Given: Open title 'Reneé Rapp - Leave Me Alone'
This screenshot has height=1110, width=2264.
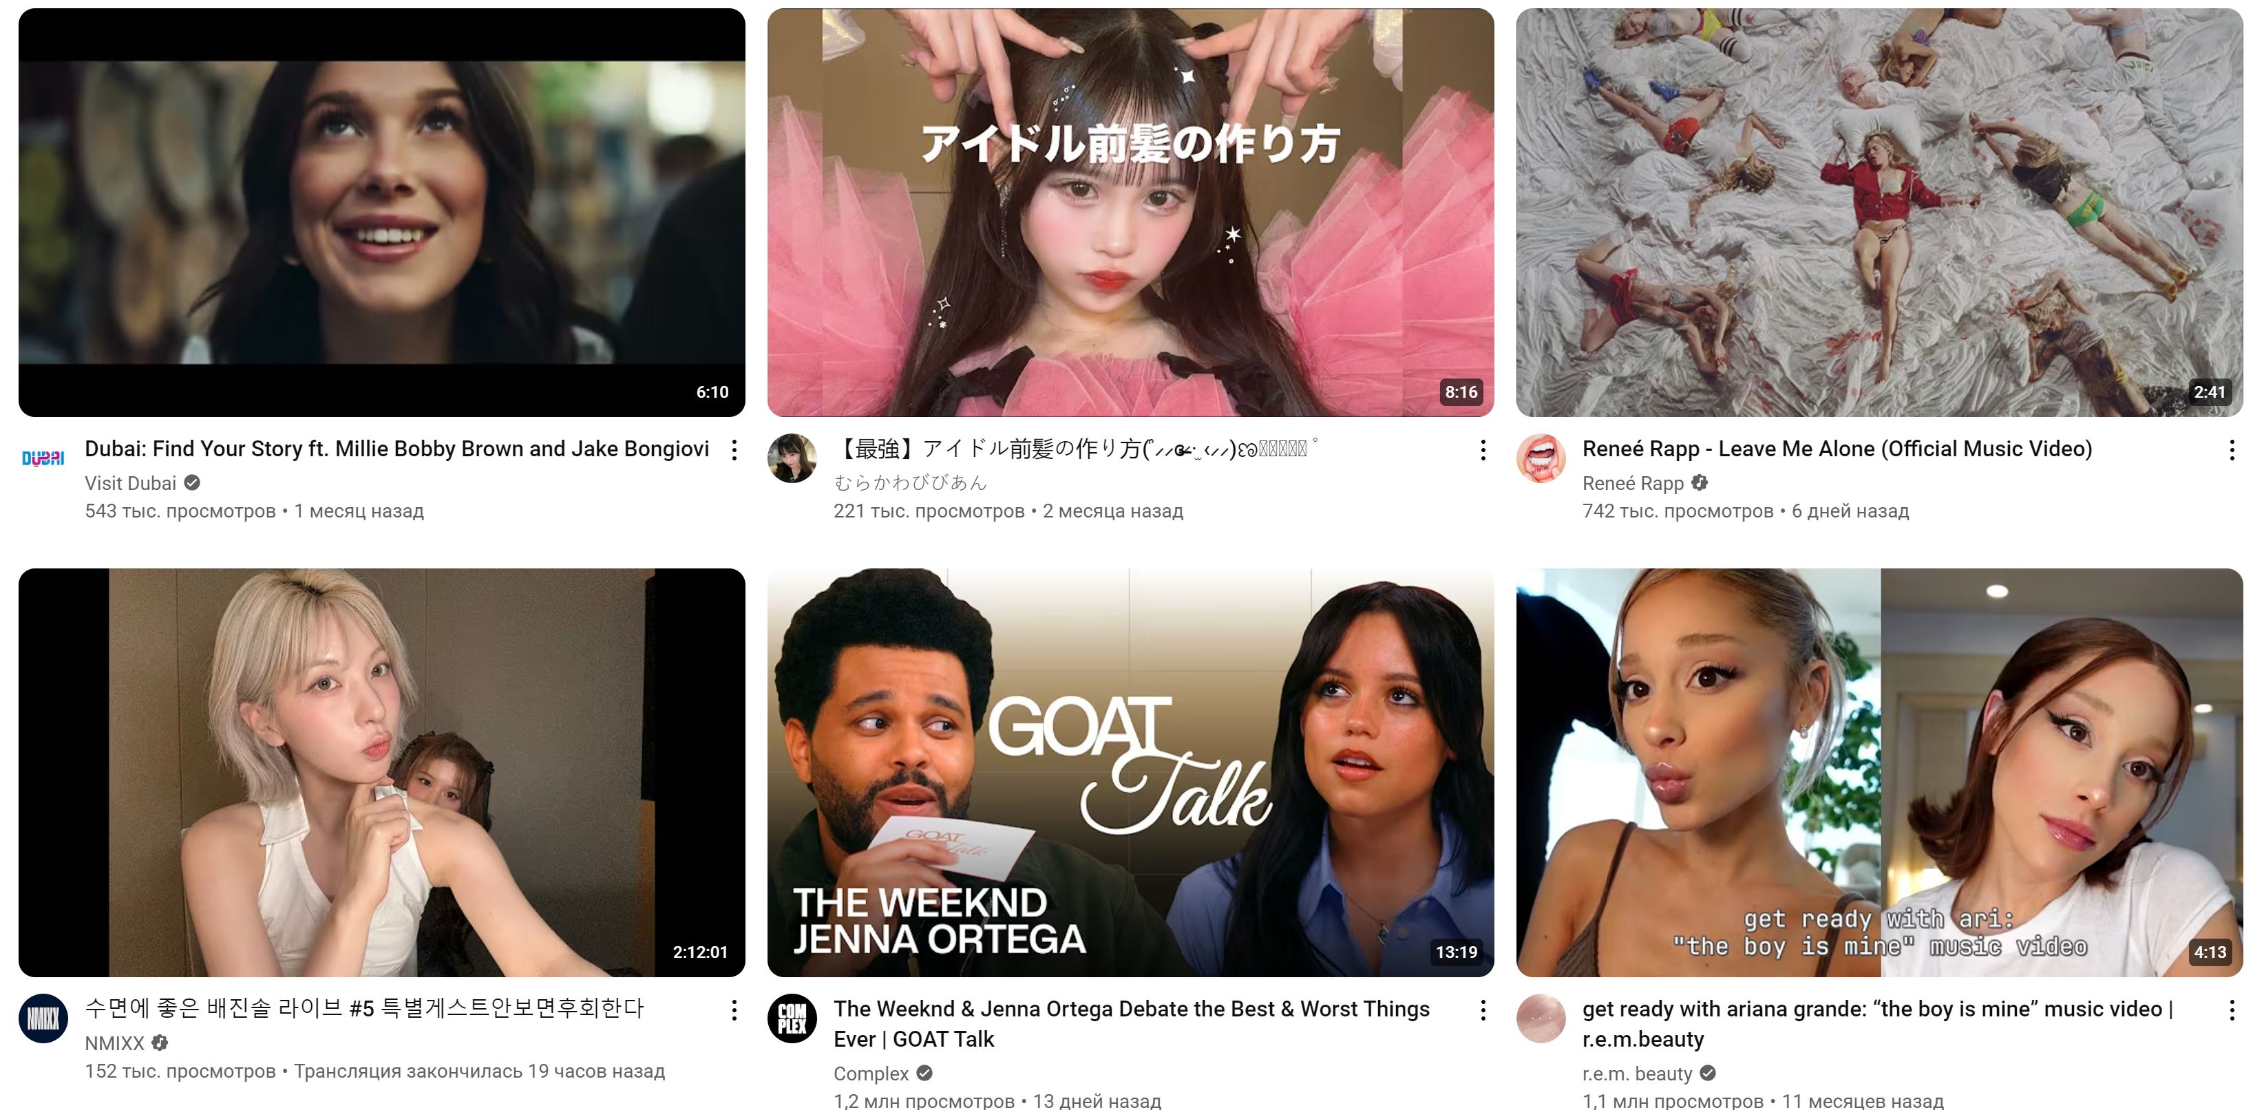Looking at the screenshot, I should click(1837, 449).
